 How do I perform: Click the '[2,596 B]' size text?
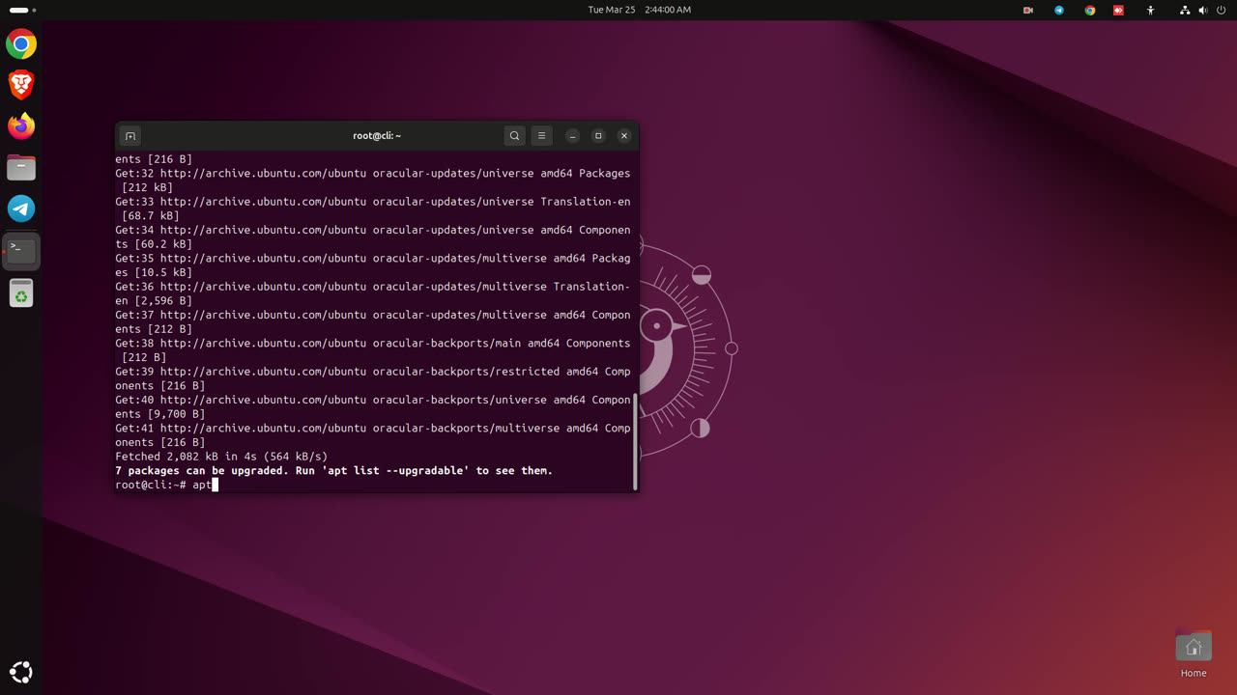[x=163, y=301]
